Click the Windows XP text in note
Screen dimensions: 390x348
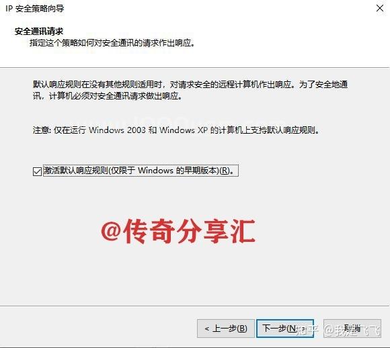click(184, 130)
